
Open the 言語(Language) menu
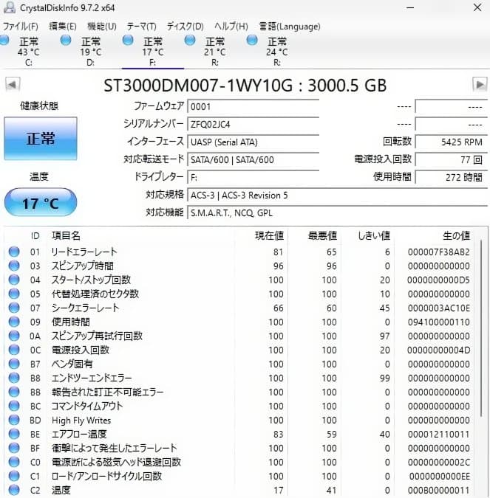point(290,26)
